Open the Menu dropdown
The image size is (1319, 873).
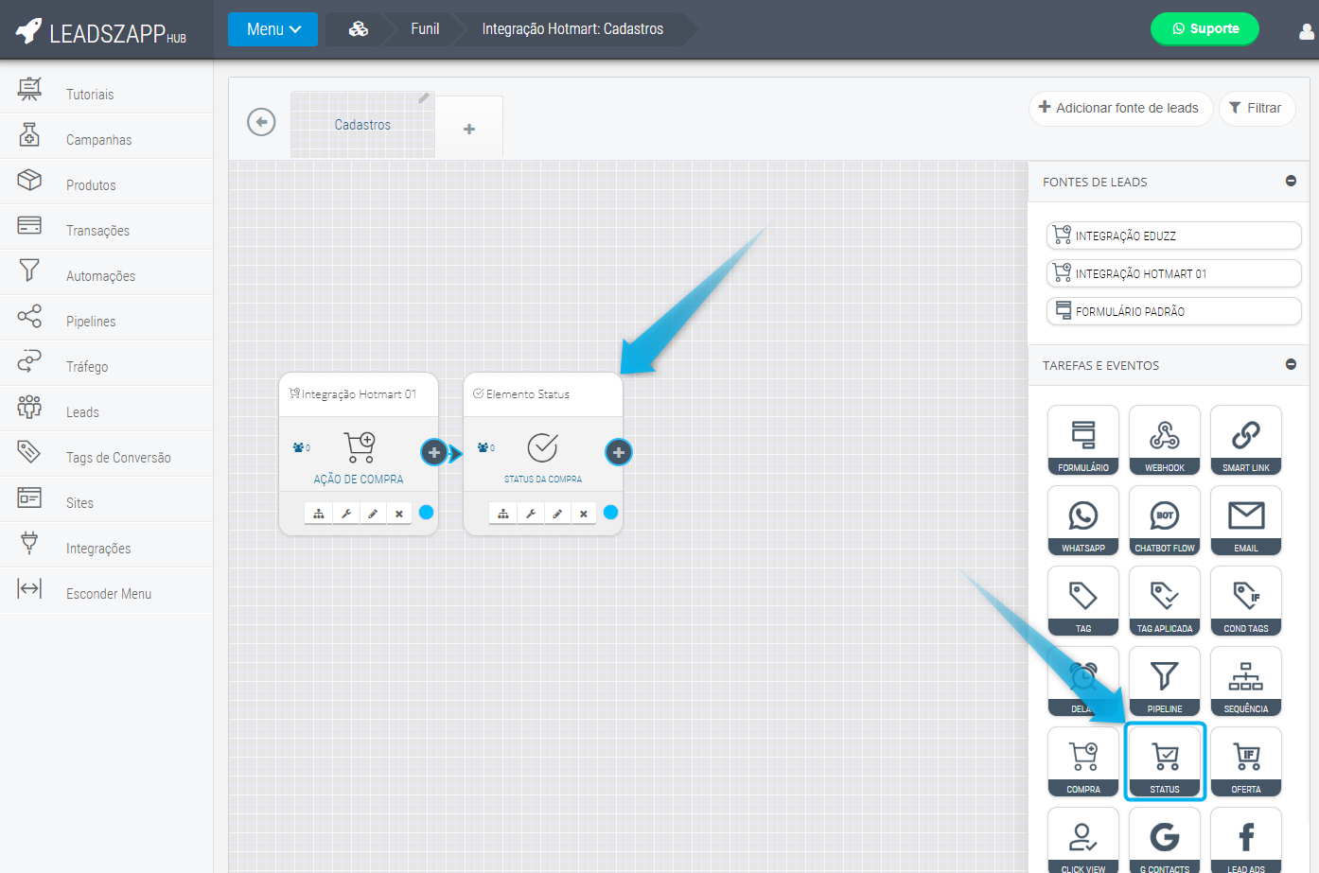click(x=273, y=29)
